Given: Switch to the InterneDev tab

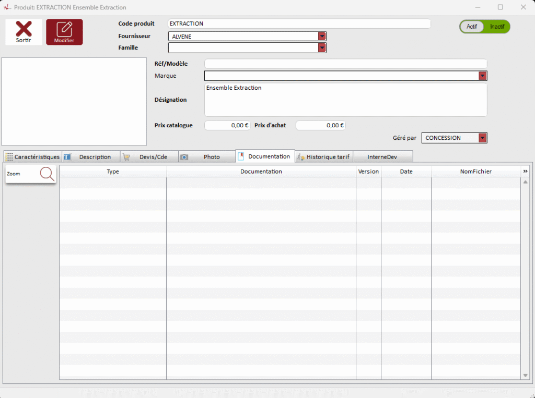Looking at the screenshot, I should (x=383, y=156).
